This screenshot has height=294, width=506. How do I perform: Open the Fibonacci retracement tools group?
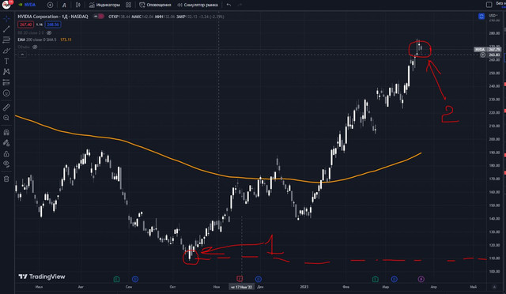click(x=6, y=40)
